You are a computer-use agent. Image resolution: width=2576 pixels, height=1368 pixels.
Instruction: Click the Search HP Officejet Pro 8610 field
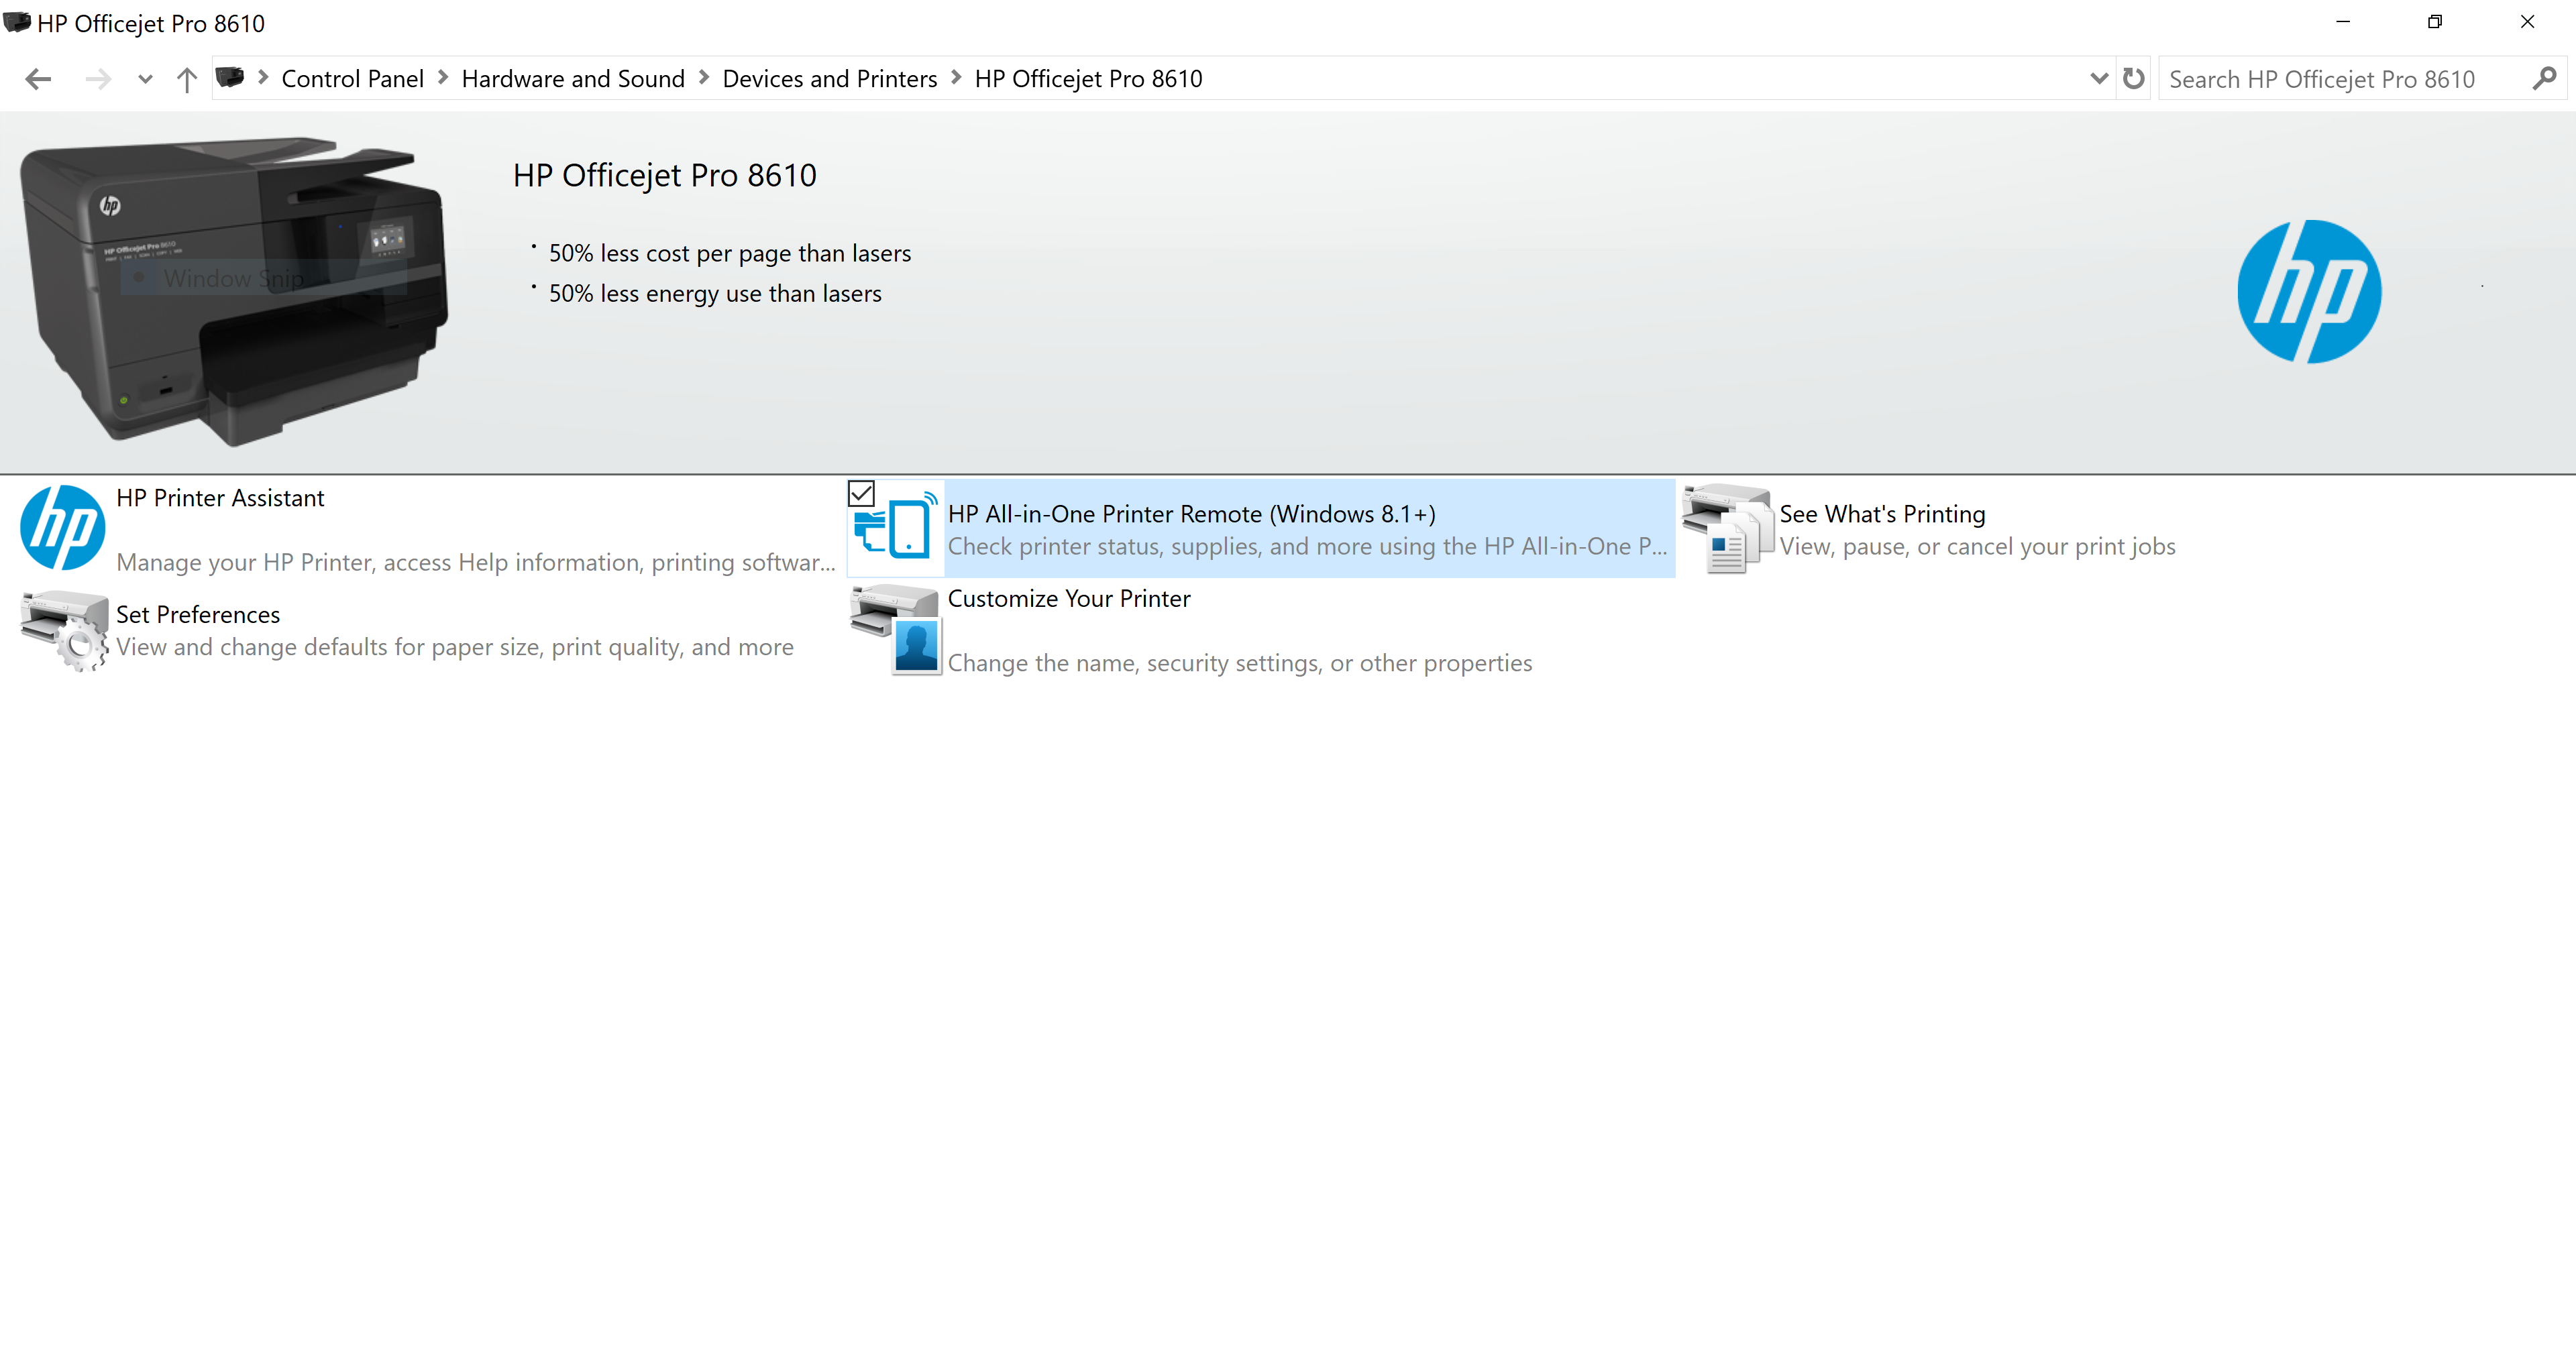(x=2340, y=79)
